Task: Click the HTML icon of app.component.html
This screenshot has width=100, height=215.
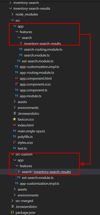Action: [16, 78]
